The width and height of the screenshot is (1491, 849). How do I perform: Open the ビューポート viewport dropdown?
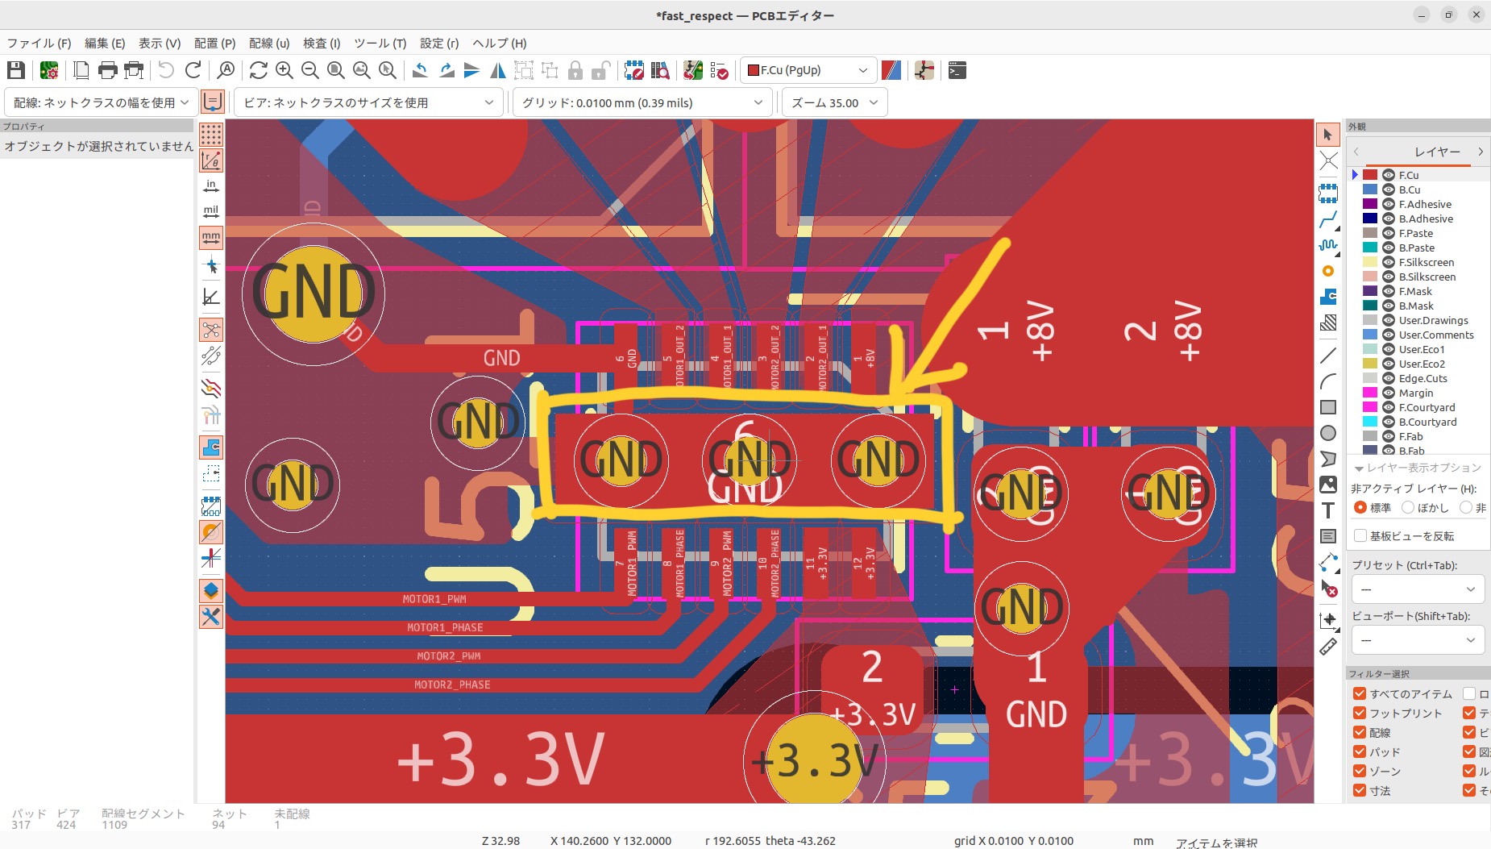coord(1418,640)
